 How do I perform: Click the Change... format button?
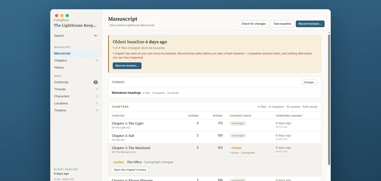point(310,82)
